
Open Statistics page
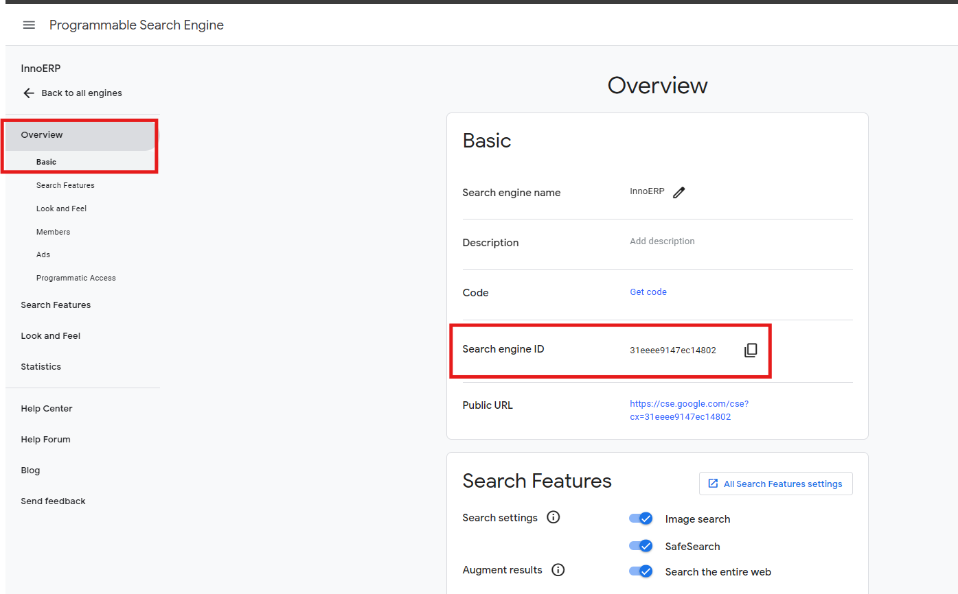click(x=41, y=367)
